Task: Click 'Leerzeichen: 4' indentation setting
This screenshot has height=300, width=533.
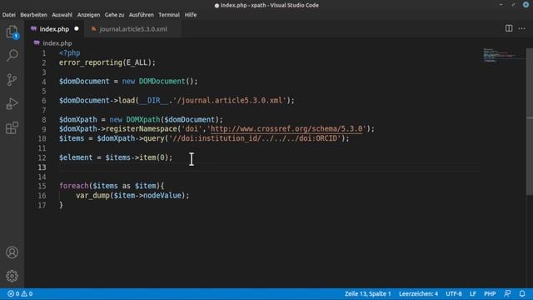Action: 418,293
